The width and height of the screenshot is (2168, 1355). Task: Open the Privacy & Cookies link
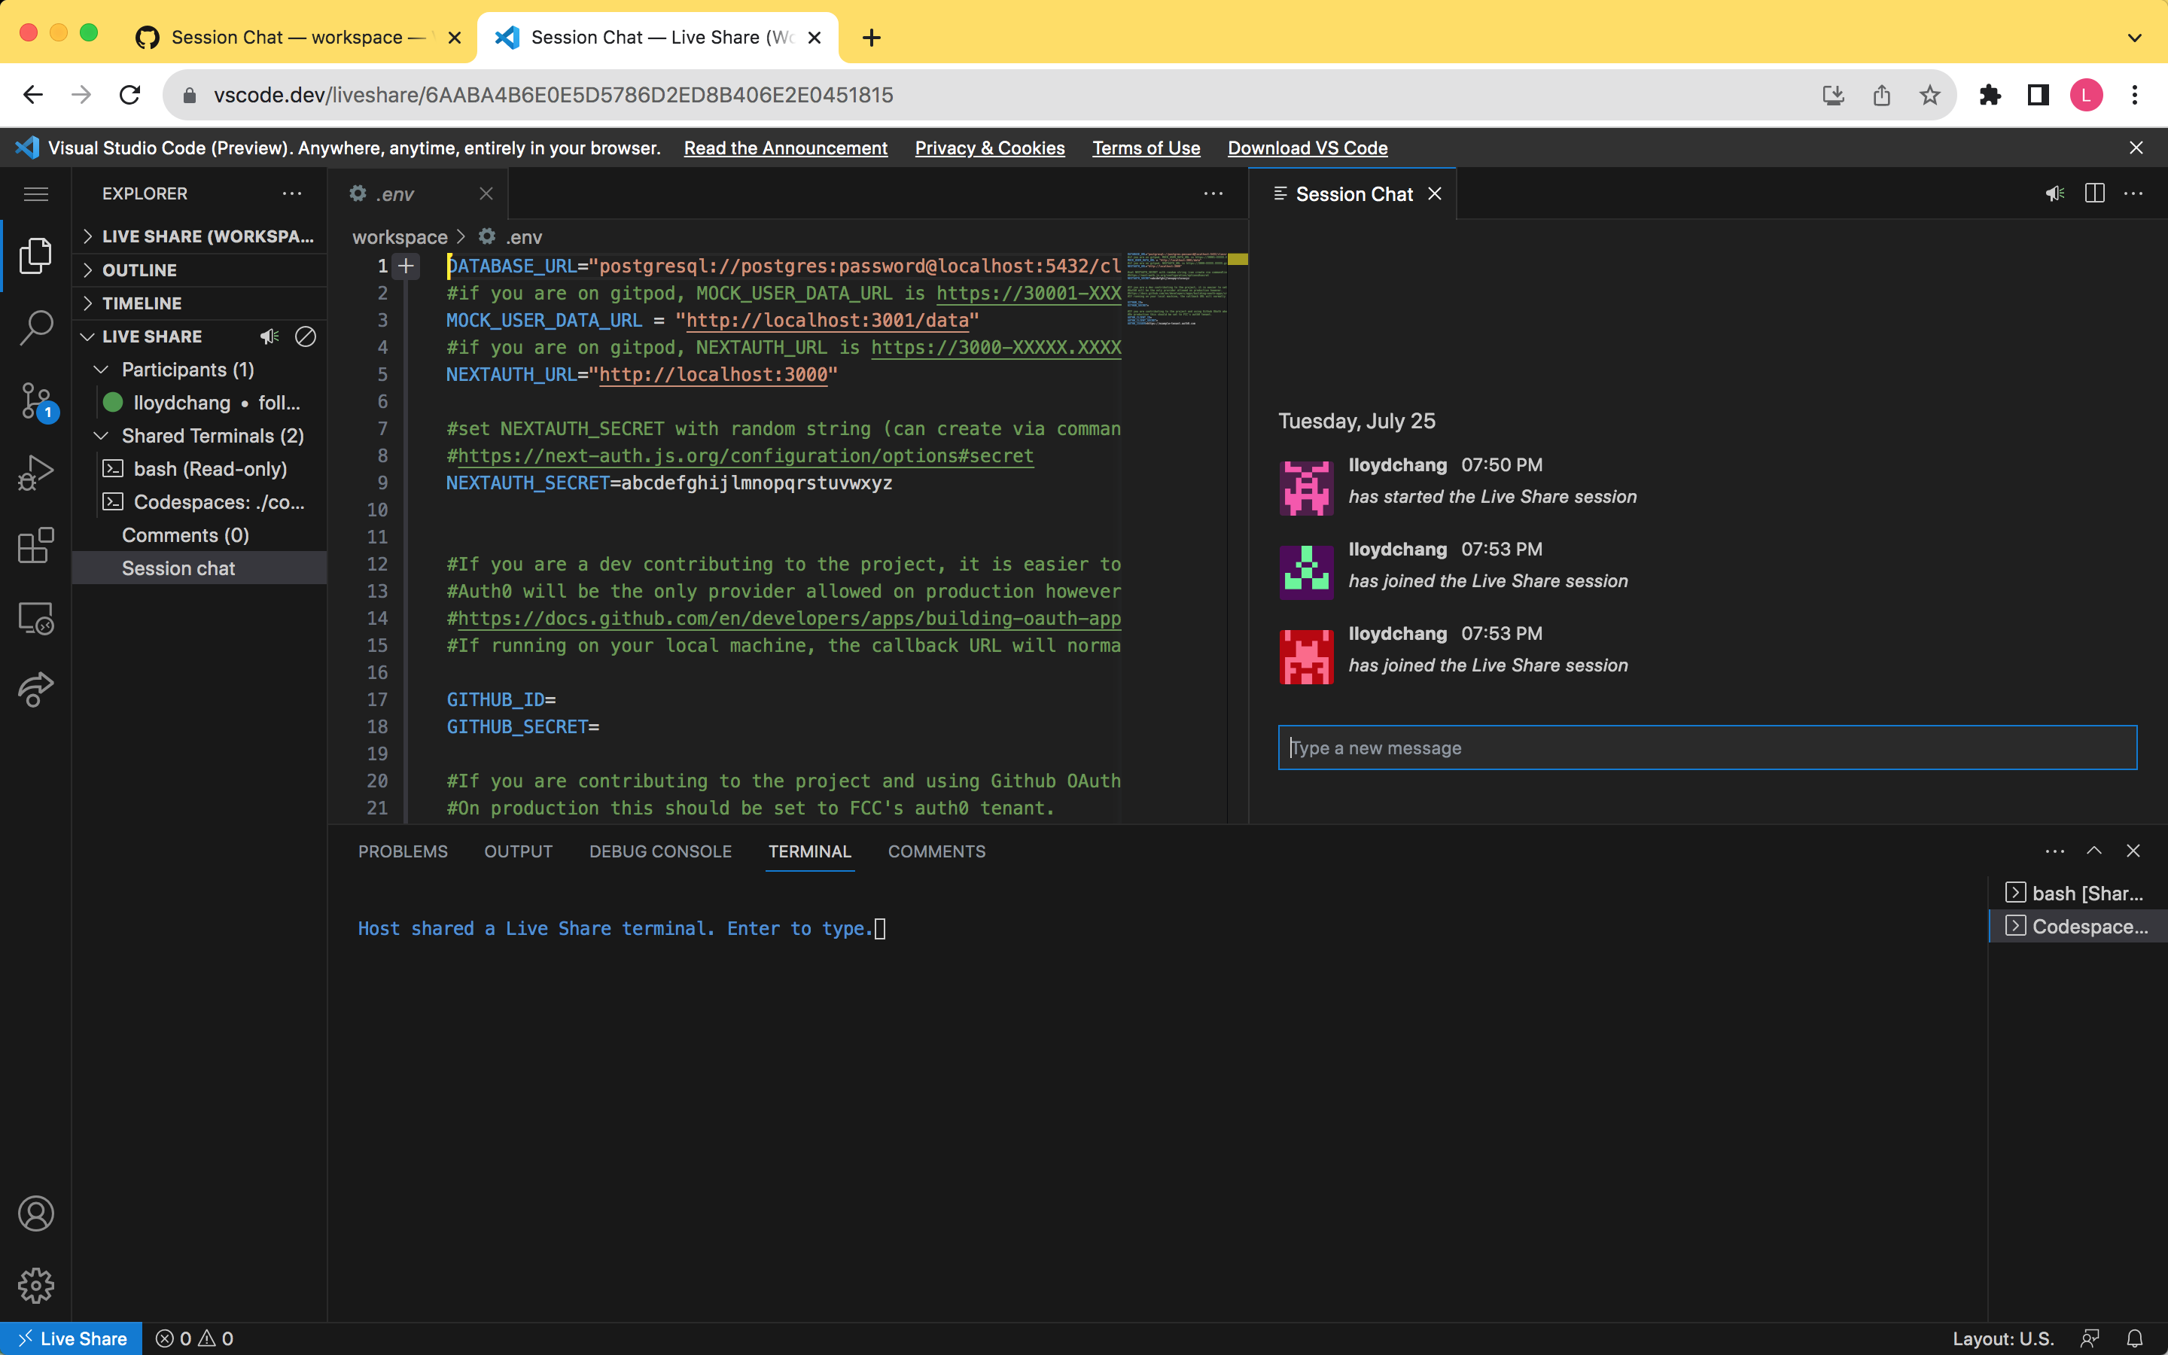click(990, 148)
